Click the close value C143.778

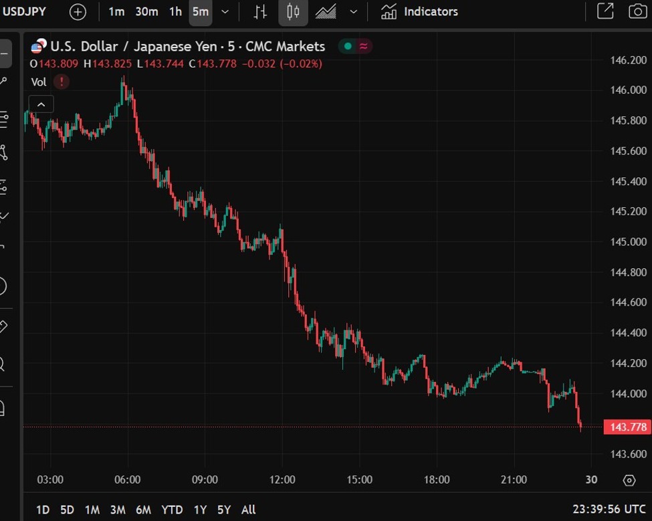(x=213, y=64)
